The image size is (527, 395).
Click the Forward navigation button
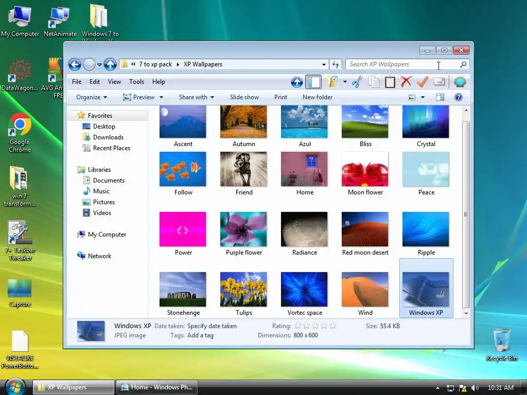tap(89, 64)
